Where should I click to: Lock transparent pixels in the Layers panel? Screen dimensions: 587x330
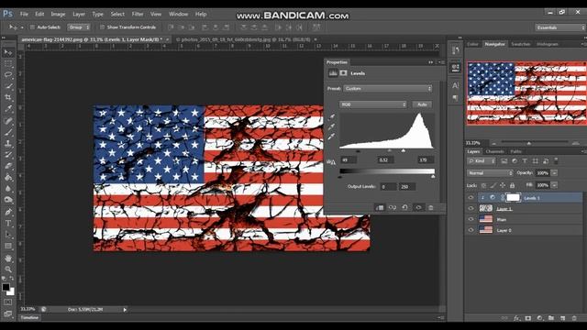click(x=483, y=185)
